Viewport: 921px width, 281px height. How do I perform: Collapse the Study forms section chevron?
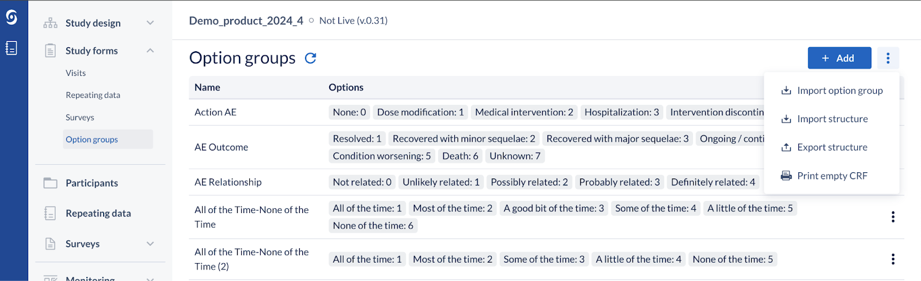150,51
